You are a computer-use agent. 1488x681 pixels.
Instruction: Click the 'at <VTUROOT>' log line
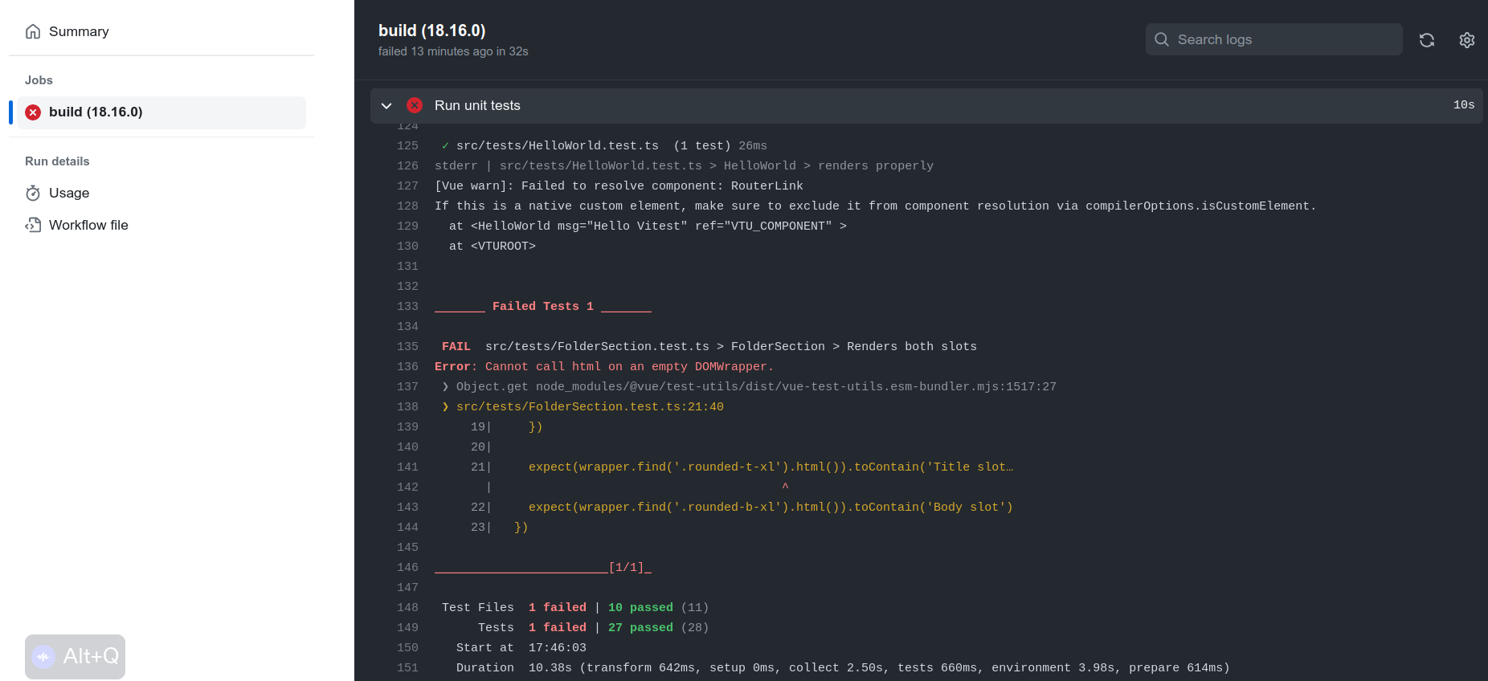click(493, 246)
